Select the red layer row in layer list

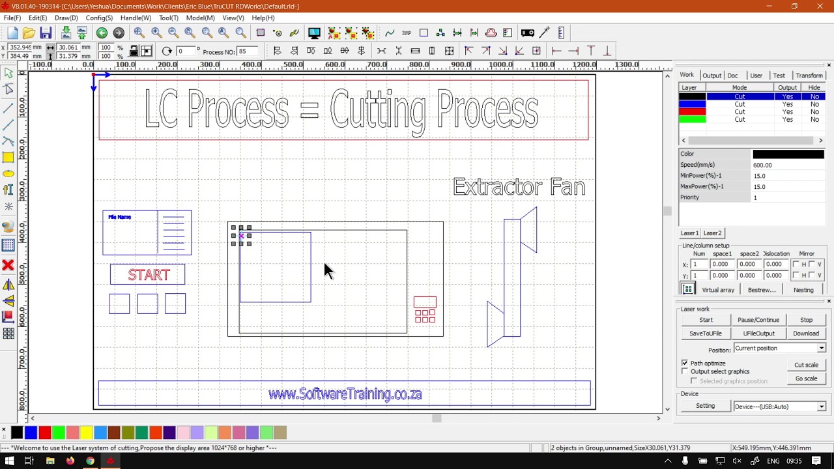pyautogui.click(x=752, y=112)
